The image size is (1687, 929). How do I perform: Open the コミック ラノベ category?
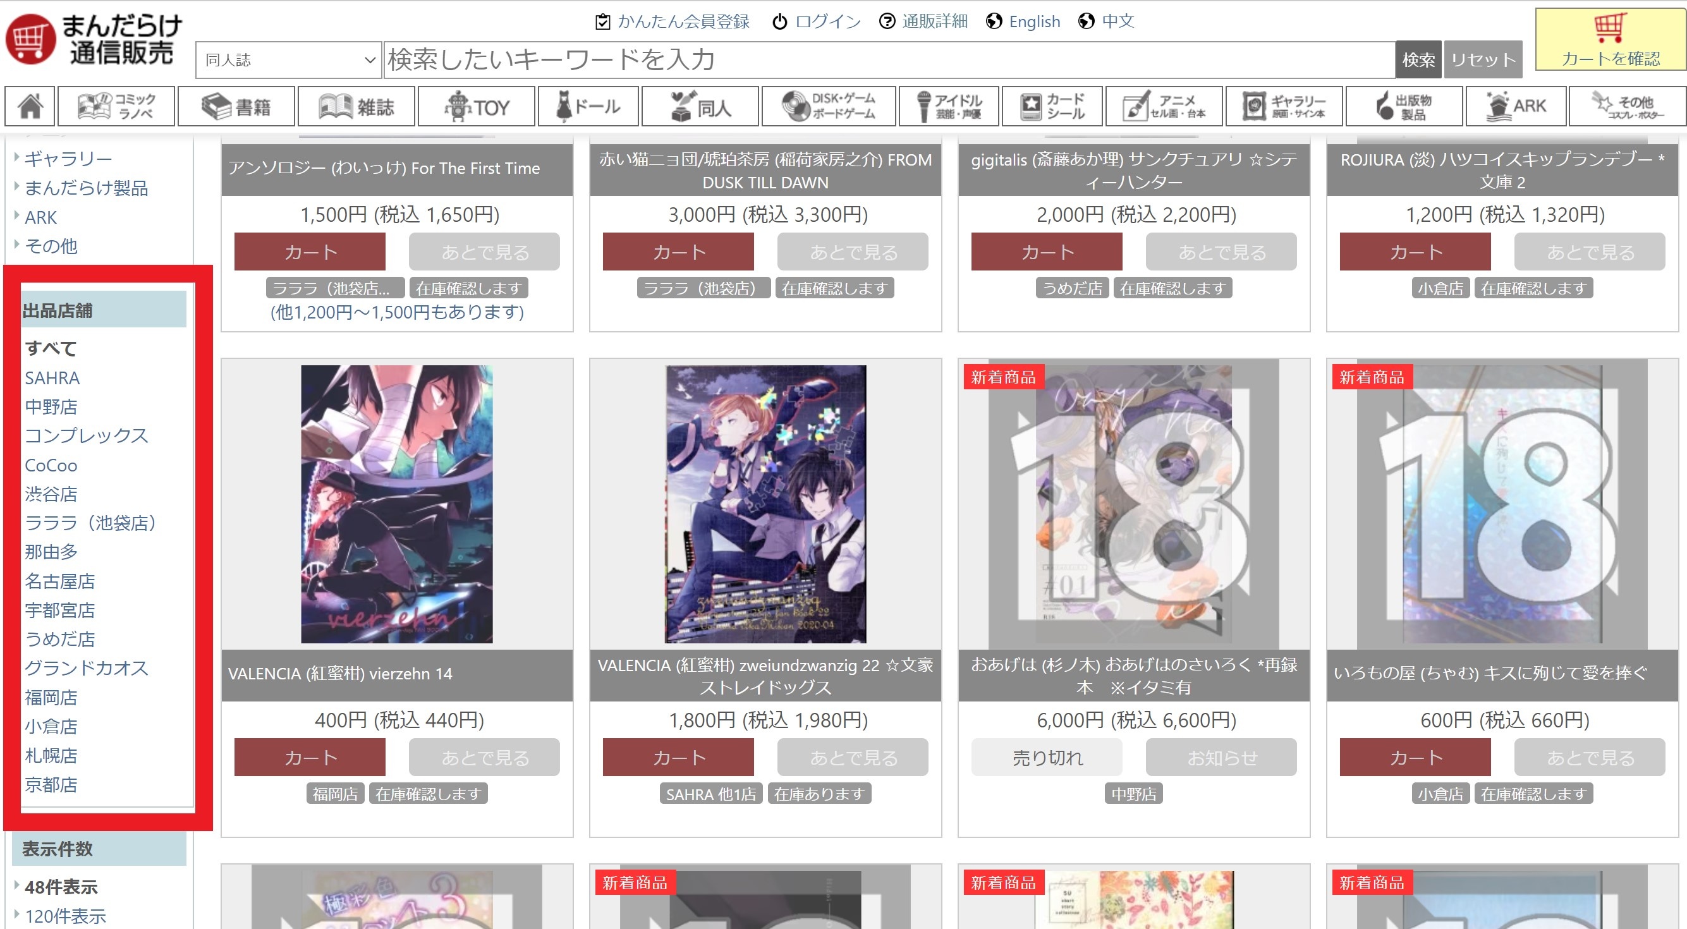pyautogui.click(x=116, y=106)
